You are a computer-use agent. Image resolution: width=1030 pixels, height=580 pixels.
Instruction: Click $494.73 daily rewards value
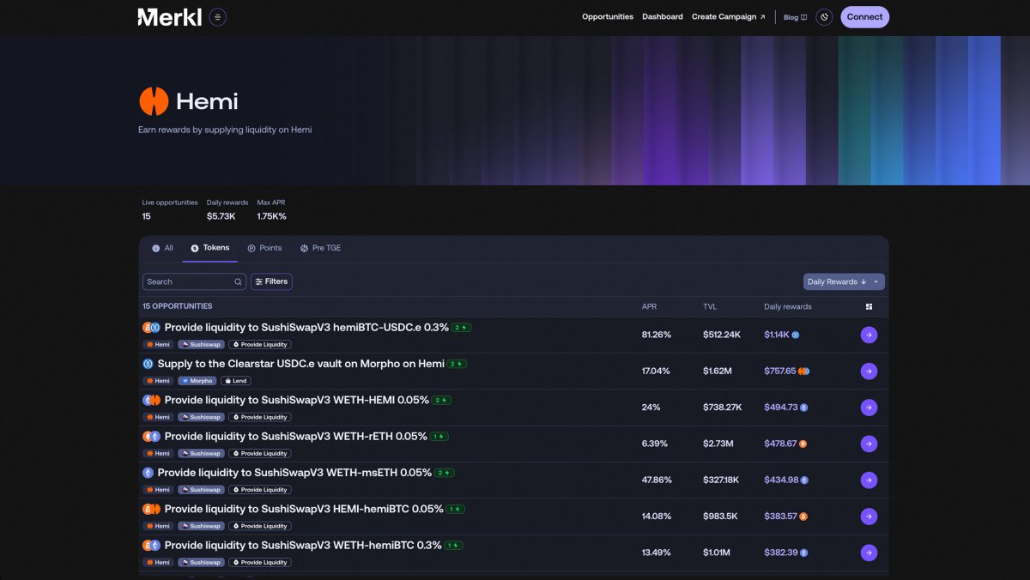point(781,408)
